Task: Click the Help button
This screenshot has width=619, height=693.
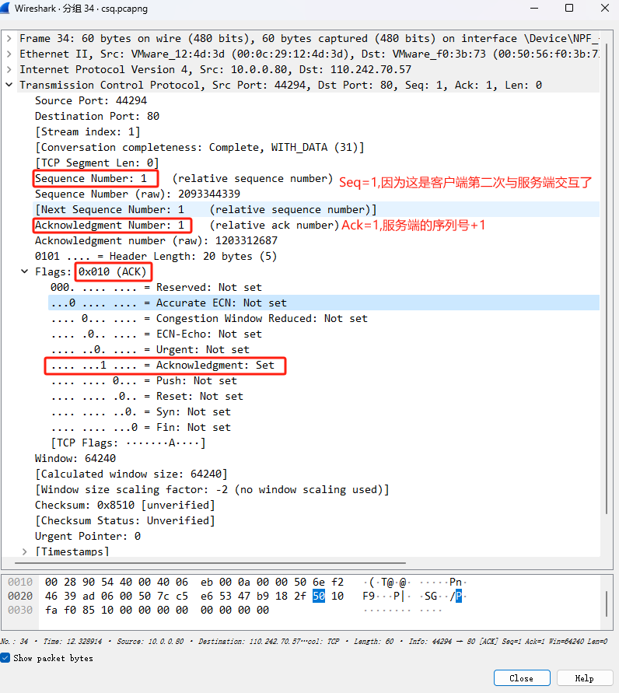Action: [584, 678]
